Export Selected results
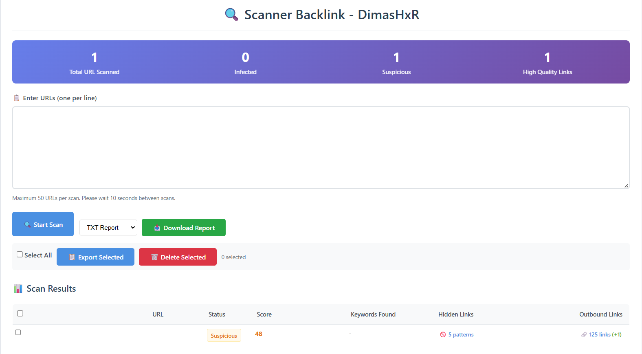Viewport: 642px width, 354px height. point(95,257)
